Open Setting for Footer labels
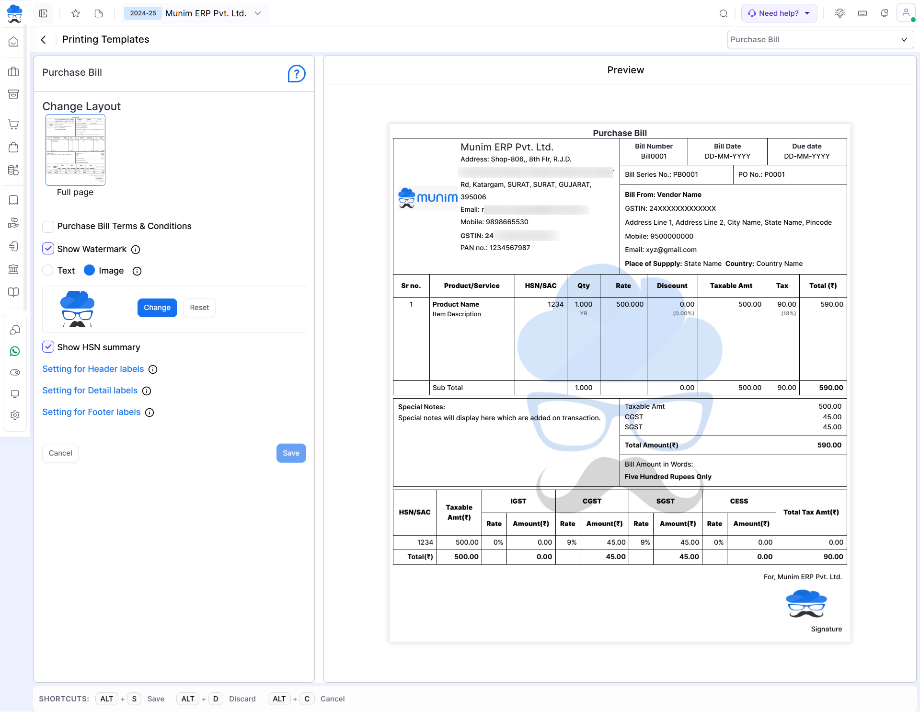The image size is (920, 712). coord(92,412)
